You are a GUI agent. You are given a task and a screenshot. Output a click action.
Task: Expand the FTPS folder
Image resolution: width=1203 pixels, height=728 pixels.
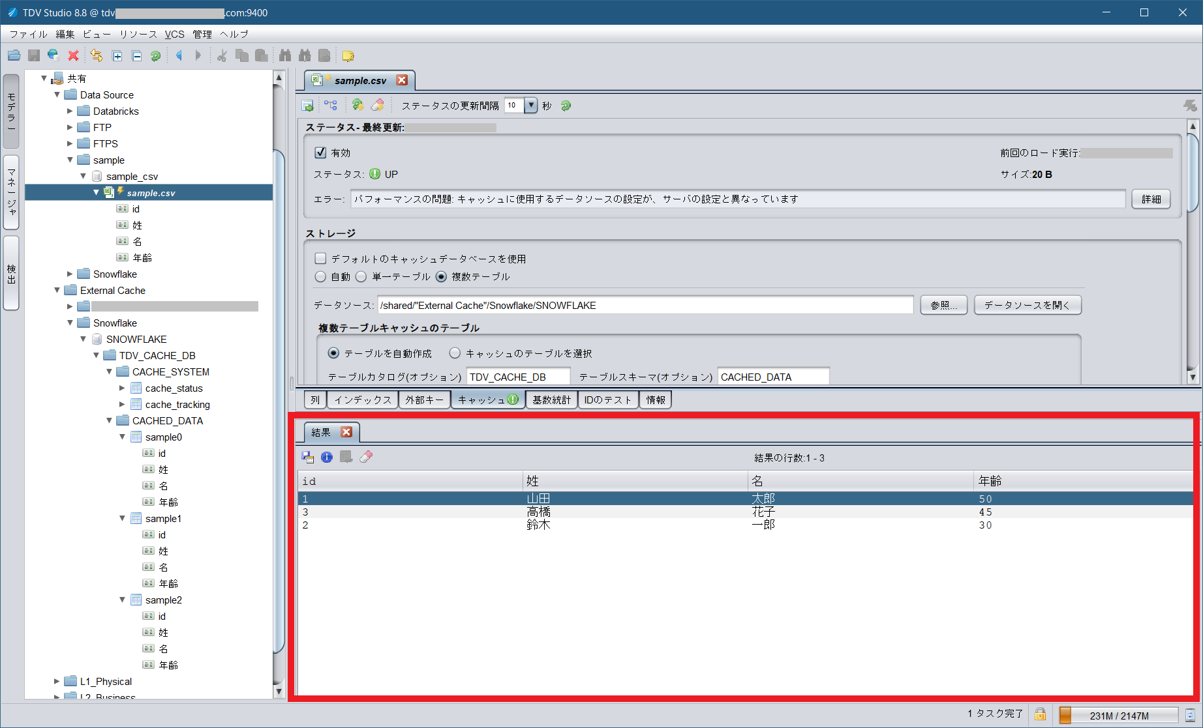click(x=70, y=143)
